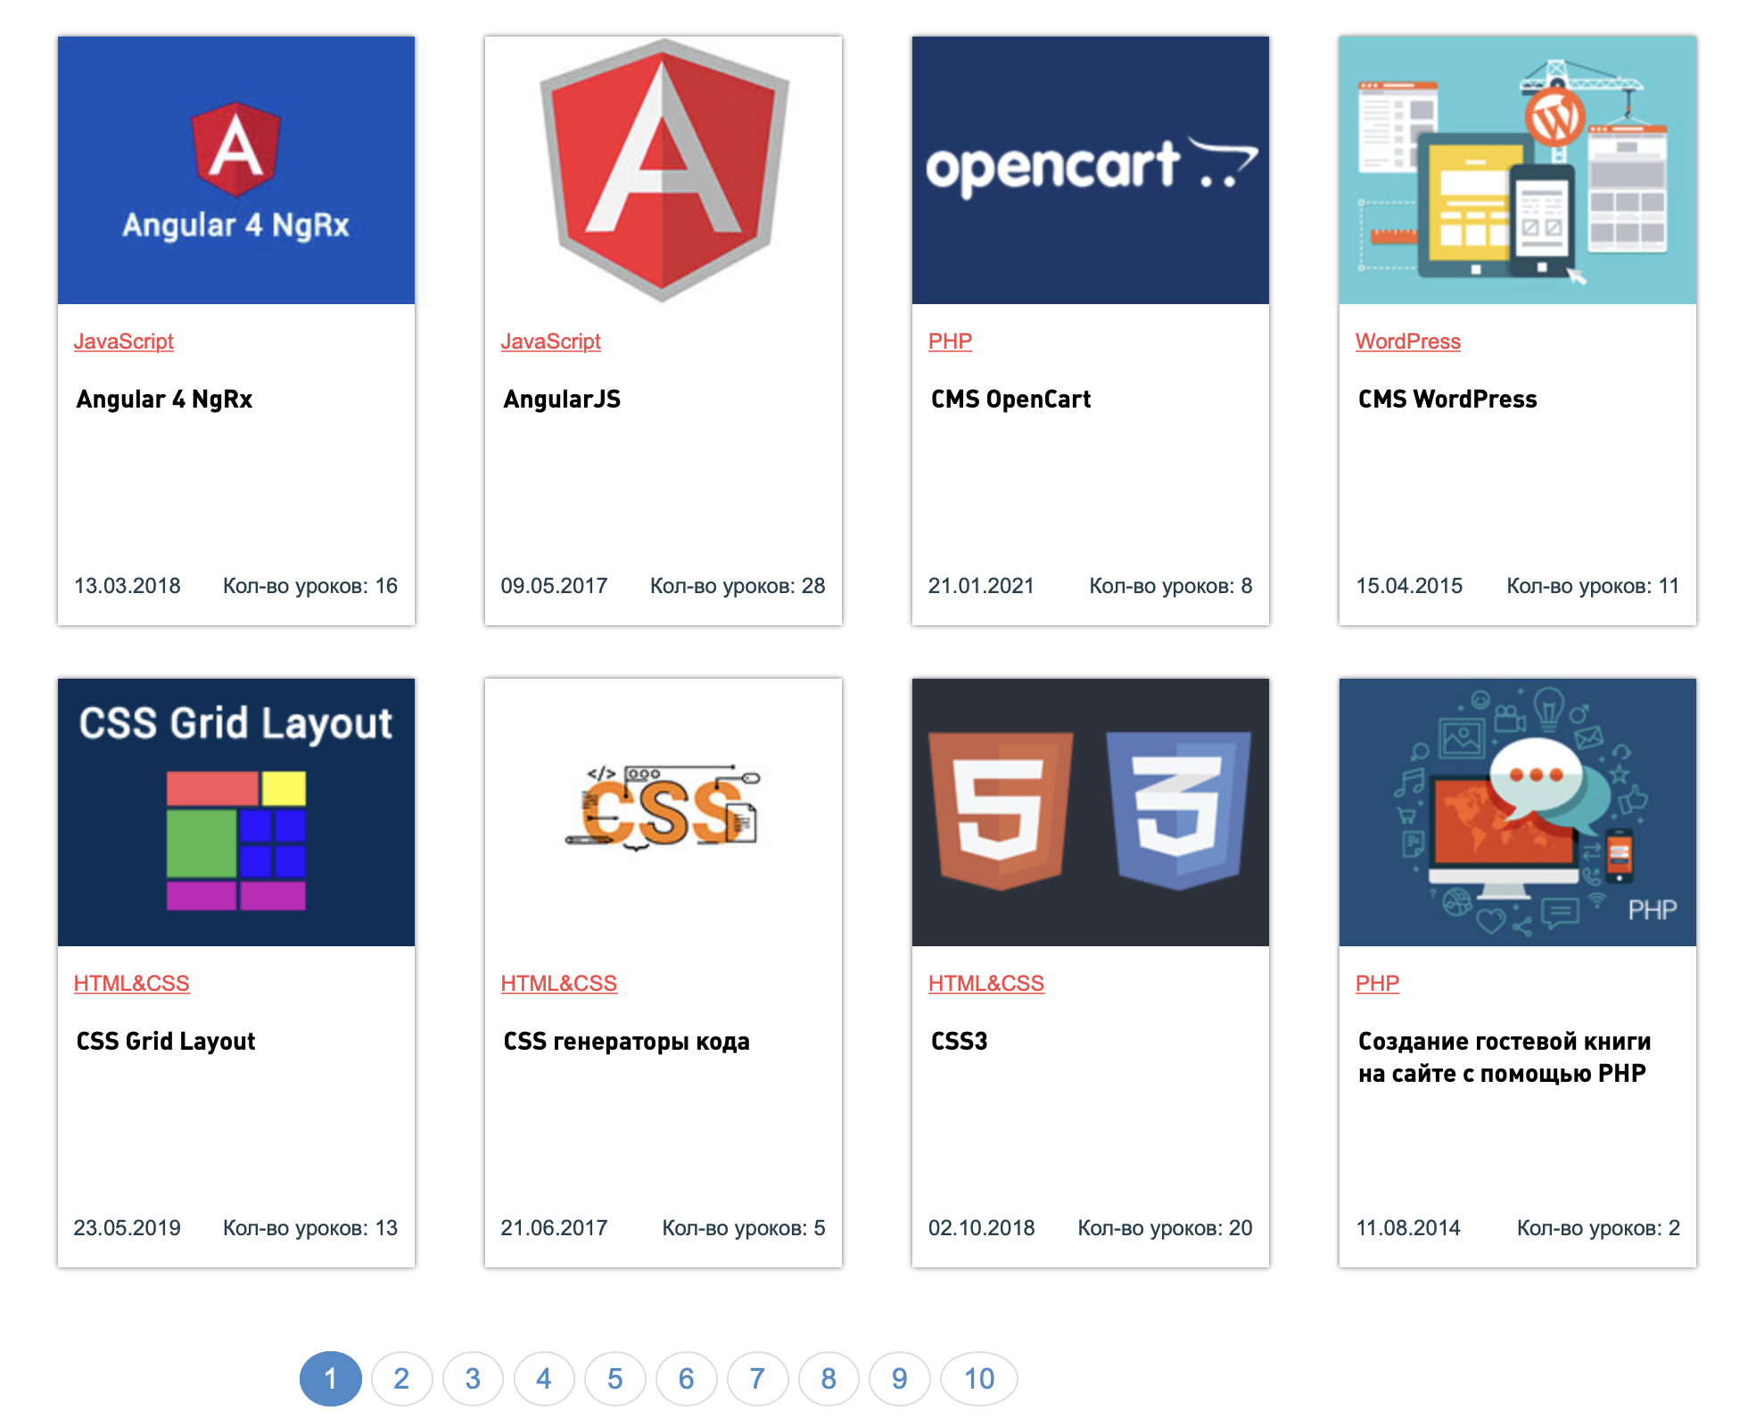Click 'Кол-во уроков: 8' lesson count
The height and width of the screenshot is (1427, 1748).
pos(1171,586)
